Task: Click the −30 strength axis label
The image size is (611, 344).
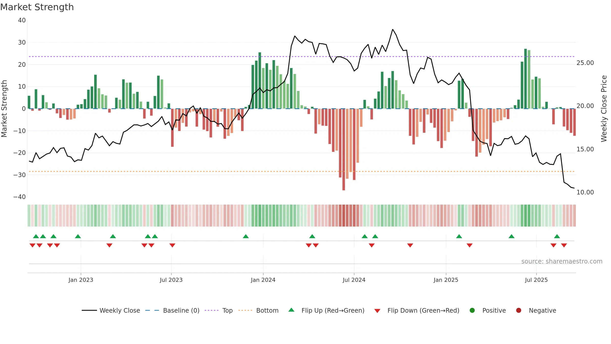Action: tap(19, 175)
